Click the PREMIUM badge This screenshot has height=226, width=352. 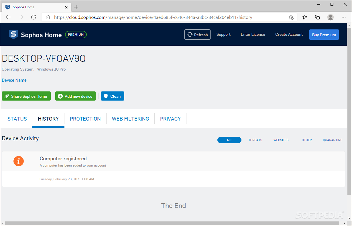(76, 35)
